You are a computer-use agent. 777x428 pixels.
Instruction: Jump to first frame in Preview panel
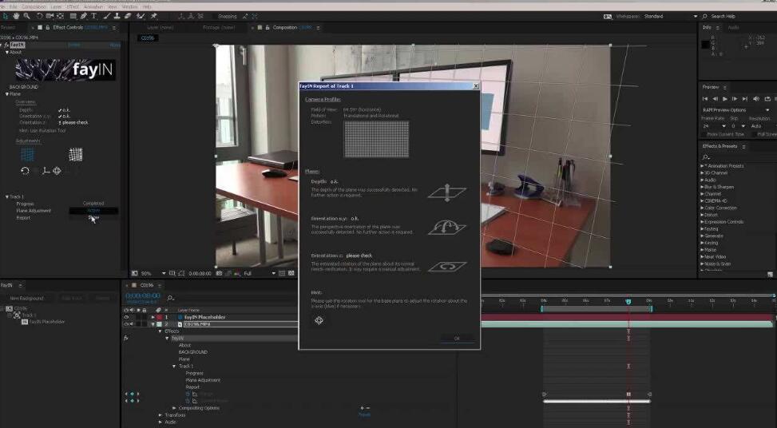coord(705,99)
